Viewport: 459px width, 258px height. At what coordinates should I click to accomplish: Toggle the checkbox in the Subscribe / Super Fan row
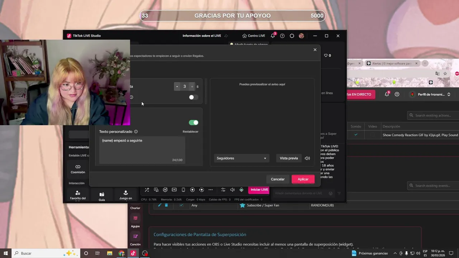point(181,205)
